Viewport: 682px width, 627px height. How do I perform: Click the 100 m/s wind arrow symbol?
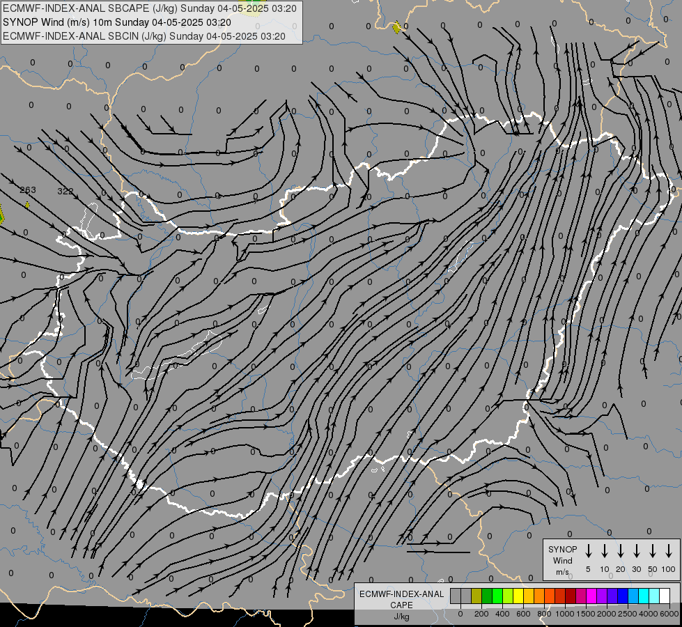tap(669, 551)
